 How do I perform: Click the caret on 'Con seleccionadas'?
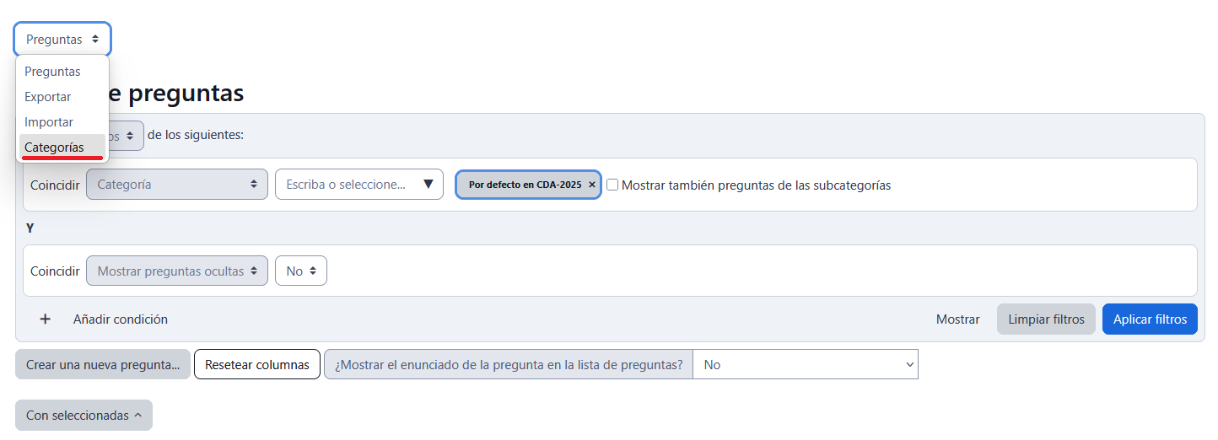[137, 416]
